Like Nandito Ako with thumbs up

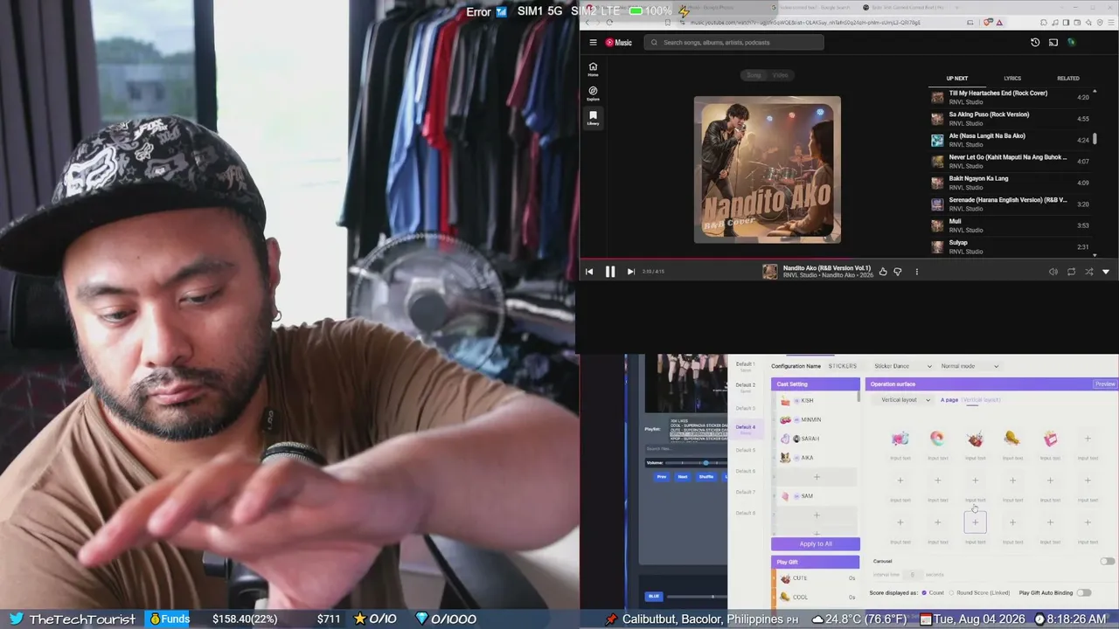[x=883, y=272]
